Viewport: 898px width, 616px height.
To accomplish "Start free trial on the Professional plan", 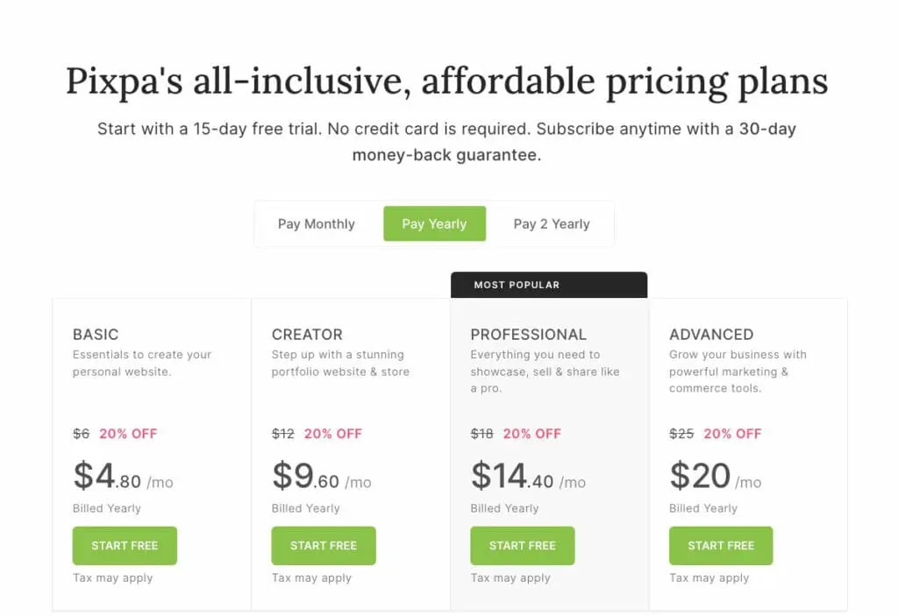I will tap(523, 545).
